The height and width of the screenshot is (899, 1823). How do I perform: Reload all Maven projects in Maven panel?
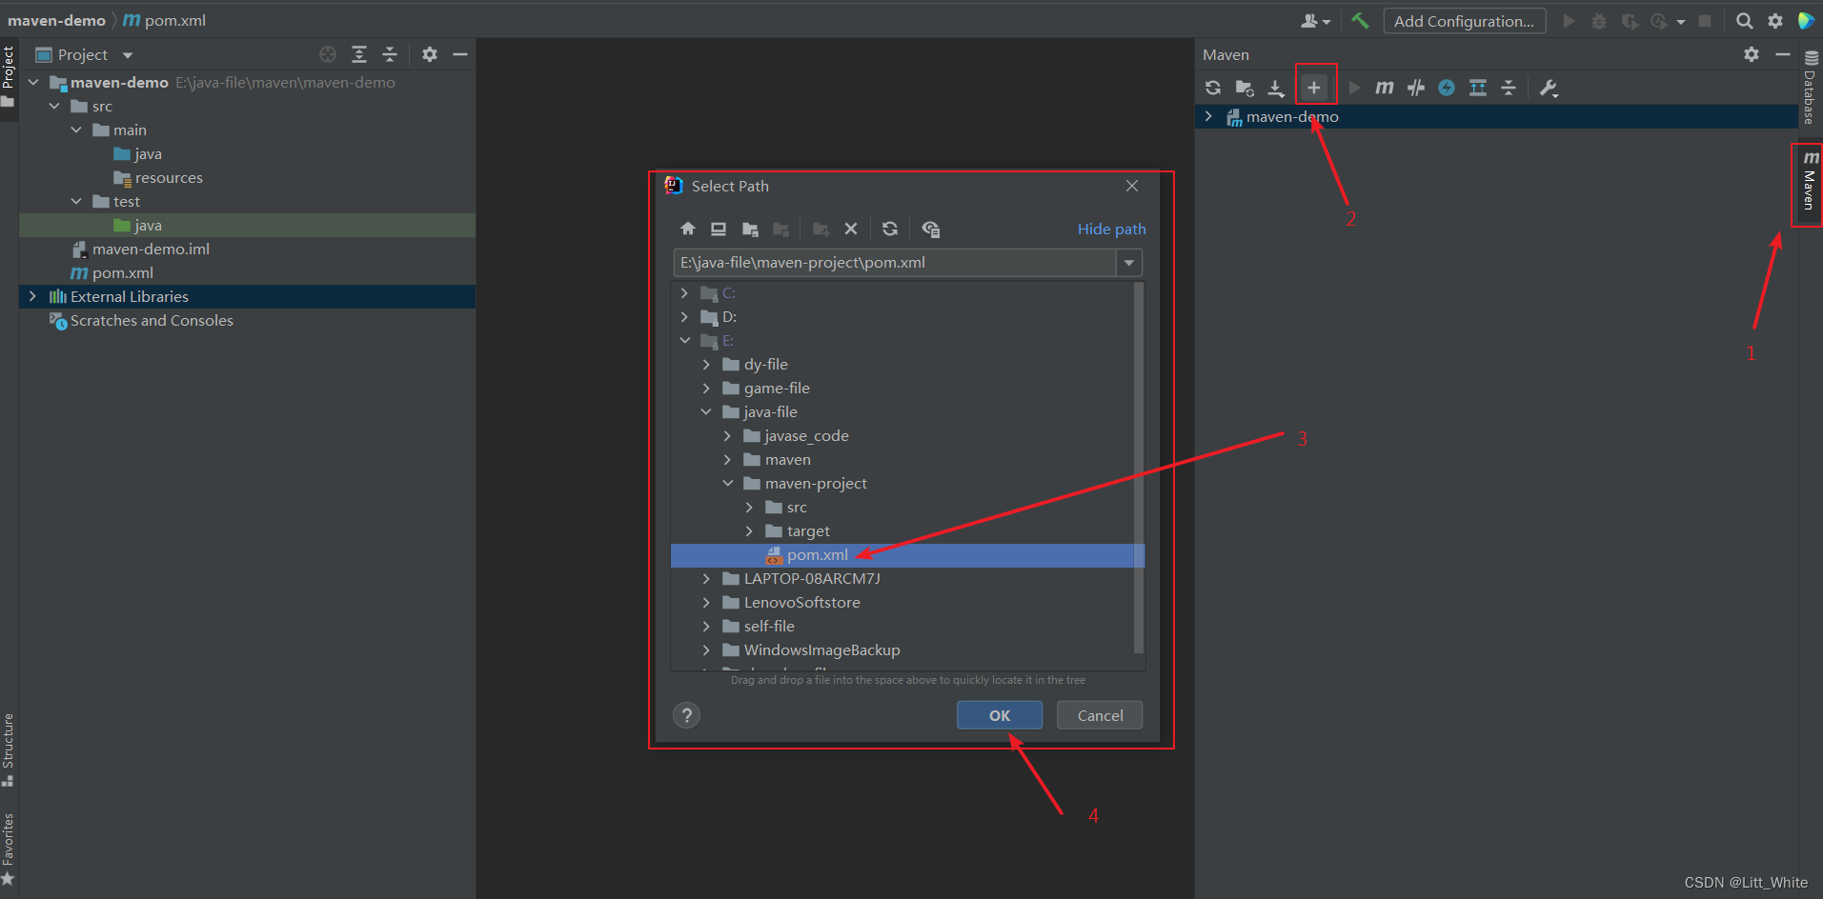[x=1213, y=88]
